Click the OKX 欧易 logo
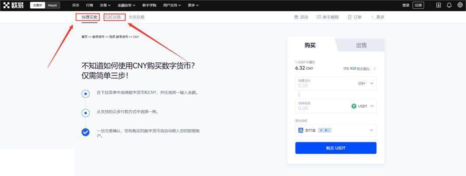 tap(13, 5)
